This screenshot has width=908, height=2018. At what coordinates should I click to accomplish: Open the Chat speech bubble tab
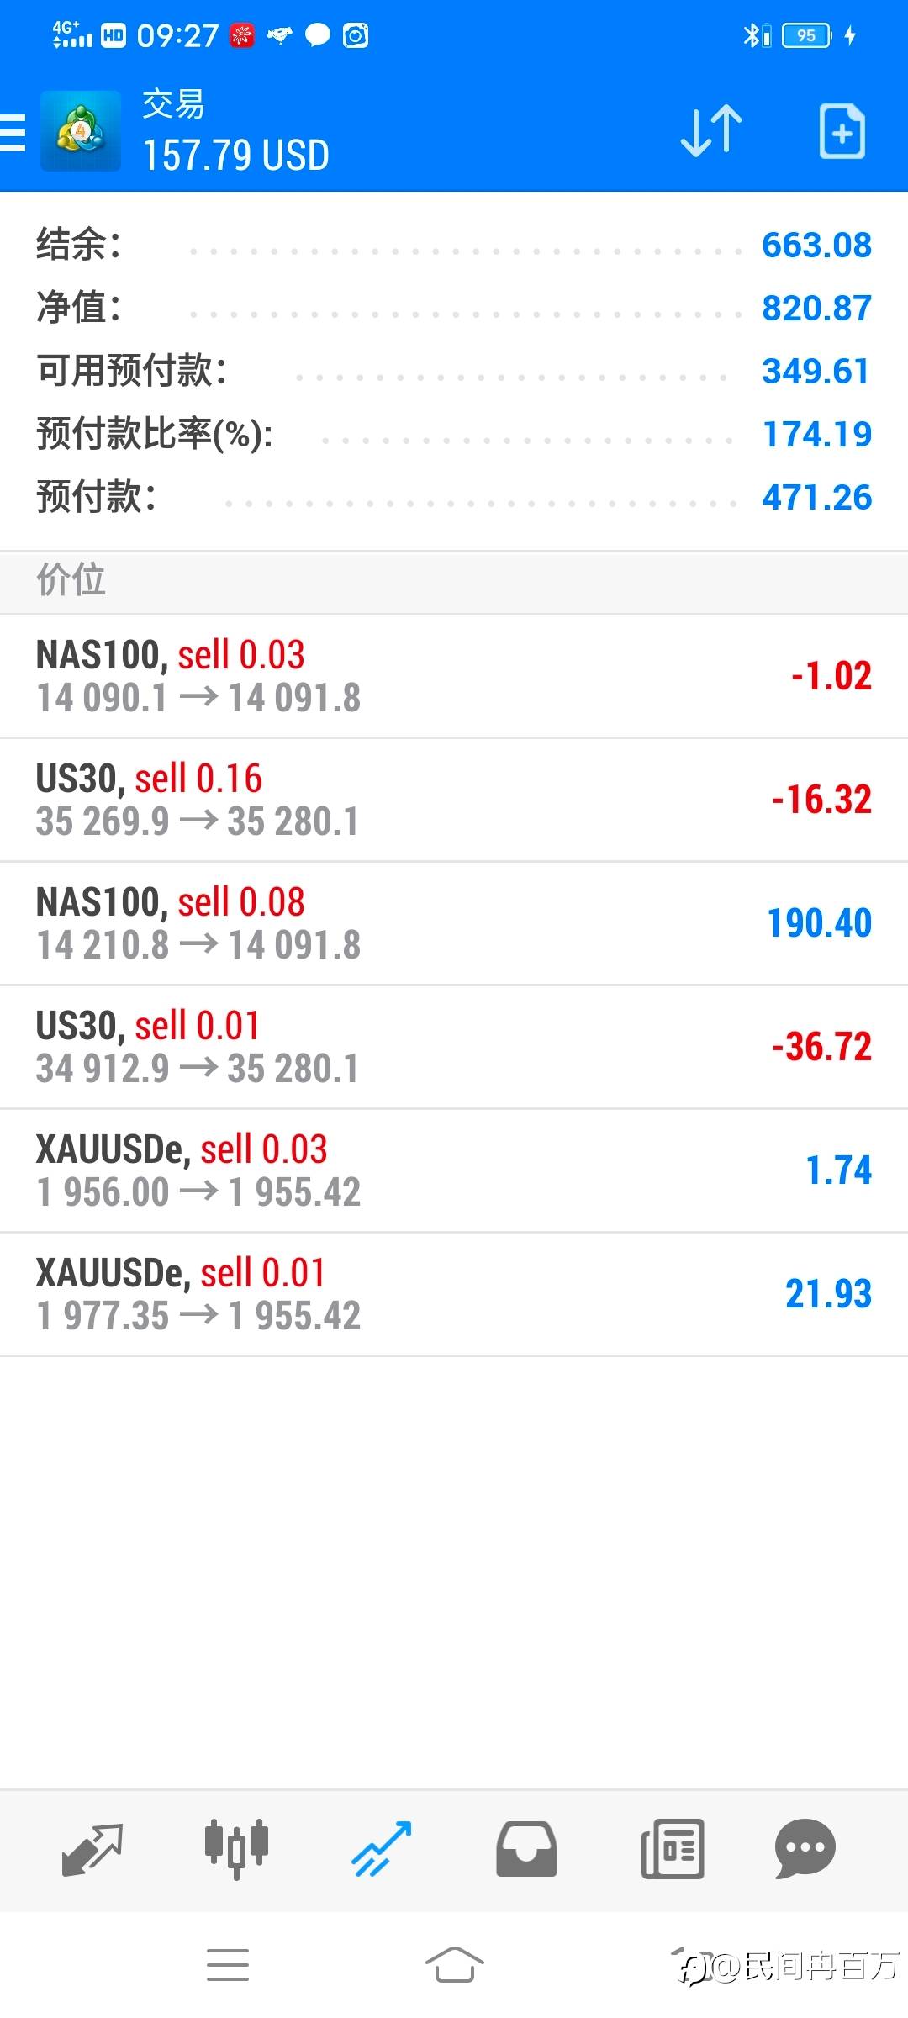point(805,1849)
